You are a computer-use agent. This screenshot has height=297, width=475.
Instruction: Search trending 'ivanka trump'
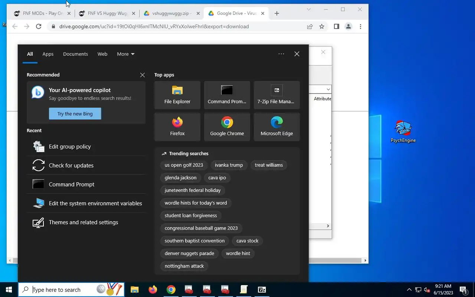(229, 165)
